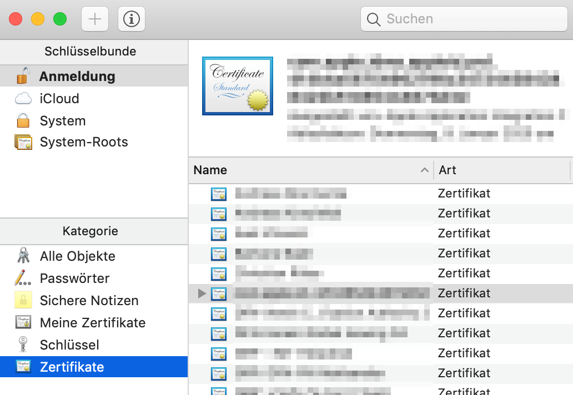Select the iCloud keychain
Image resolution: width=573 pixels, height=395 pixels.
click(59, 99)
